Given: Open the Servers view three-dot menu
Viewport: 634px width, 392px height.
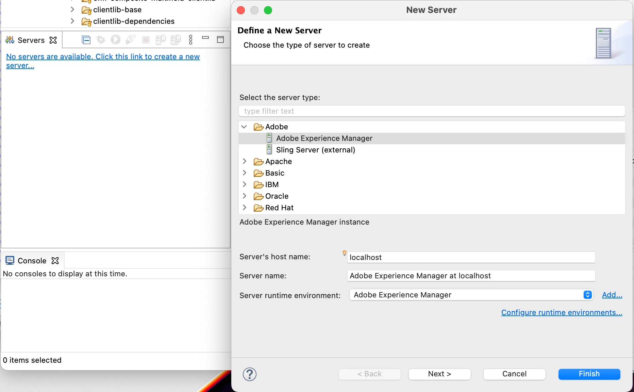Looking at the screenshot, I should point(191,40).
